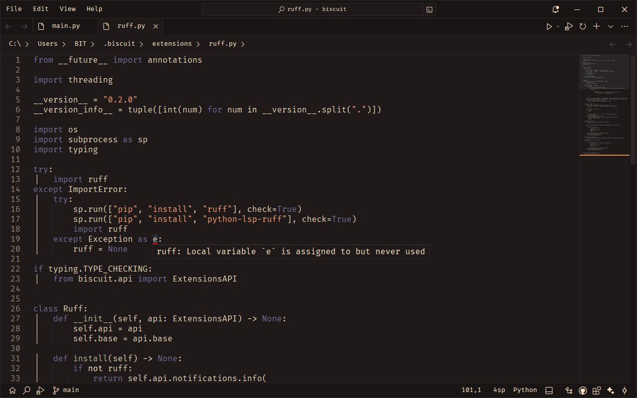Click the ruff lint warning tooltip
This screenshot has height=398, width=637.
(x=291, y=251)
